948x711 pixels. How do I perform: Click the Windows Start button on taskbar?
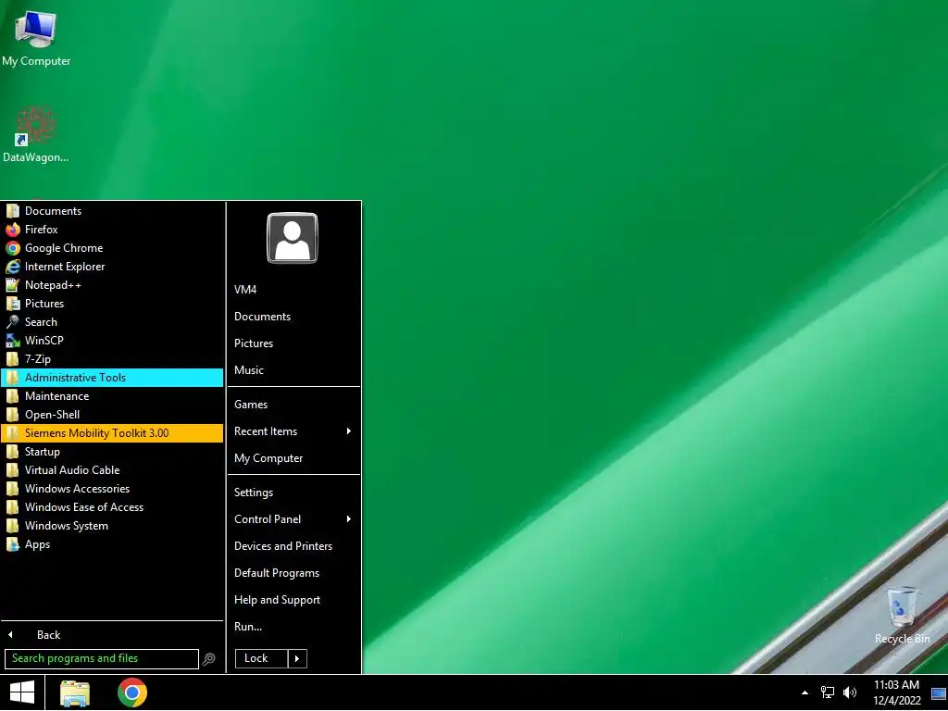click(x=22, y=692)
